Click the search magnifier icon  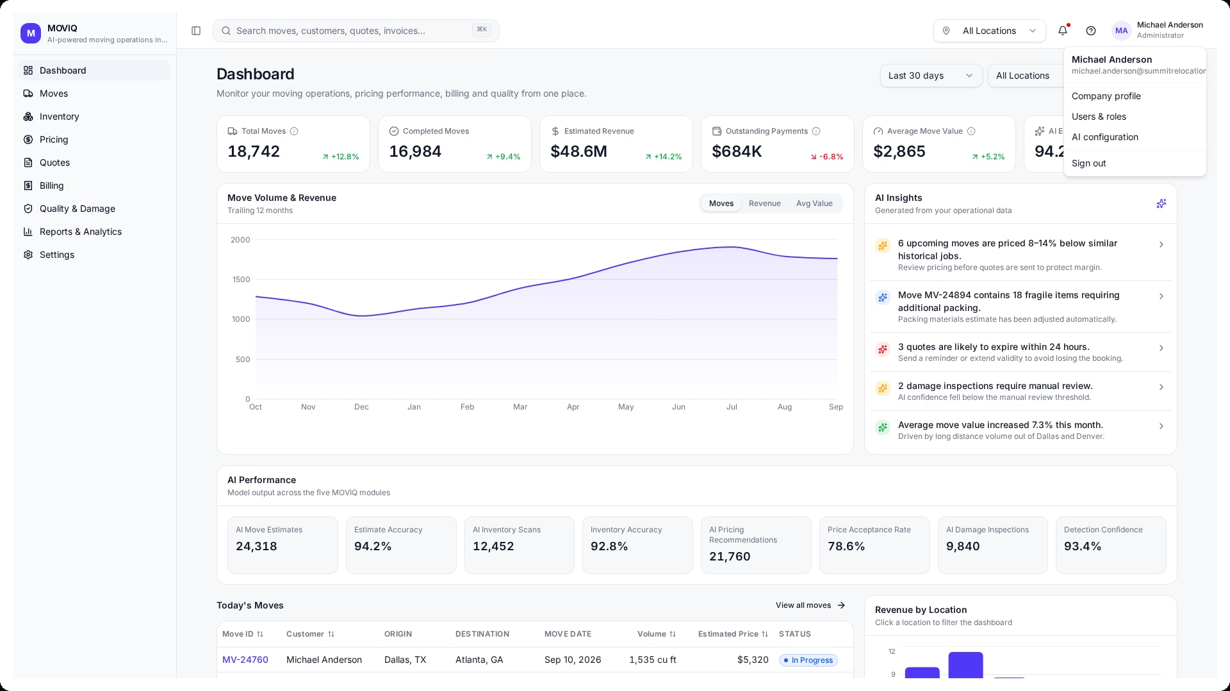coord(225,31)
